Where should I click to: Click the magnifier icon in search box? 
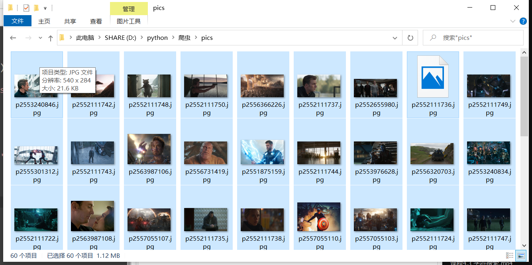click(x=432, y=38)
